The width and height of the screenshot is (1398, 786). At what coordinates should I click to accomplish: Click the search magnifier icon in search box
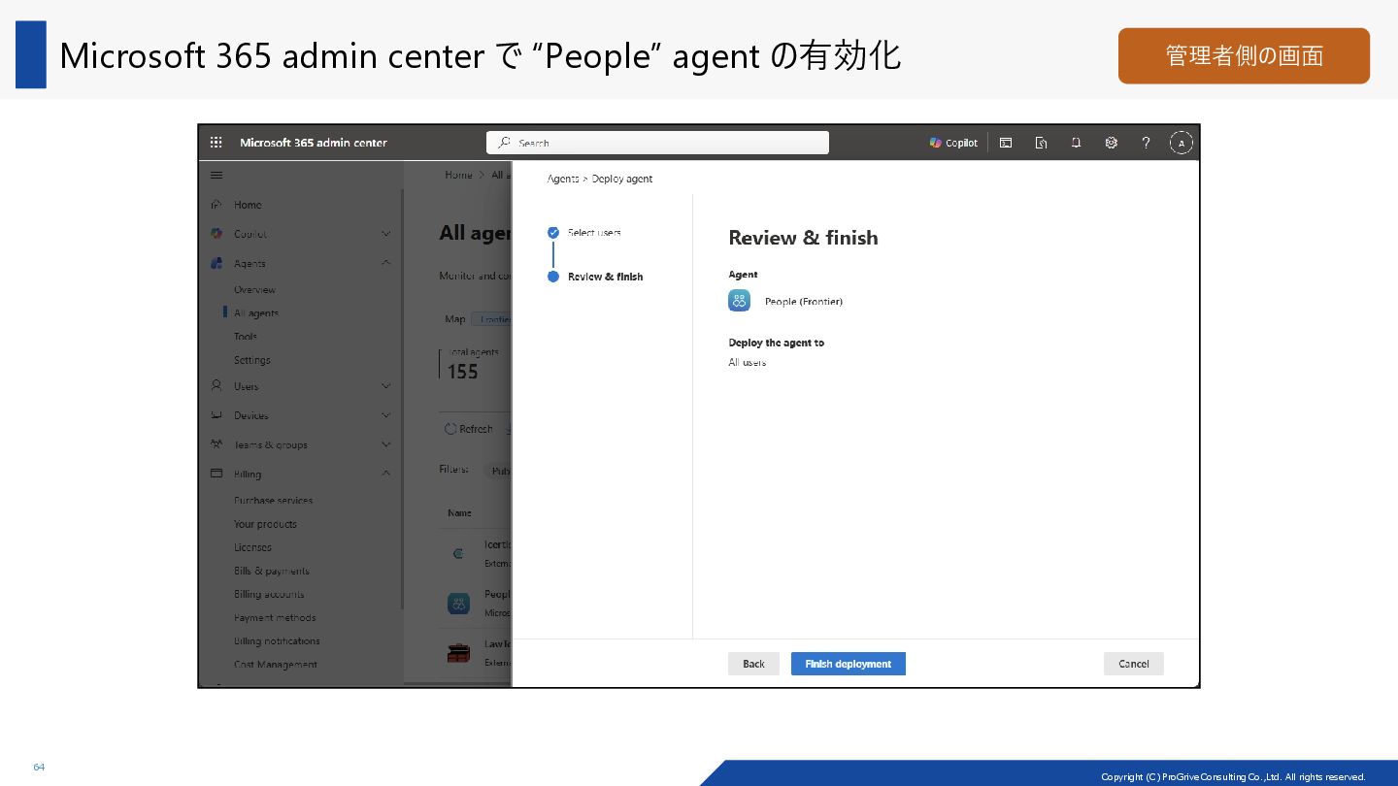[x=504, y=143]
